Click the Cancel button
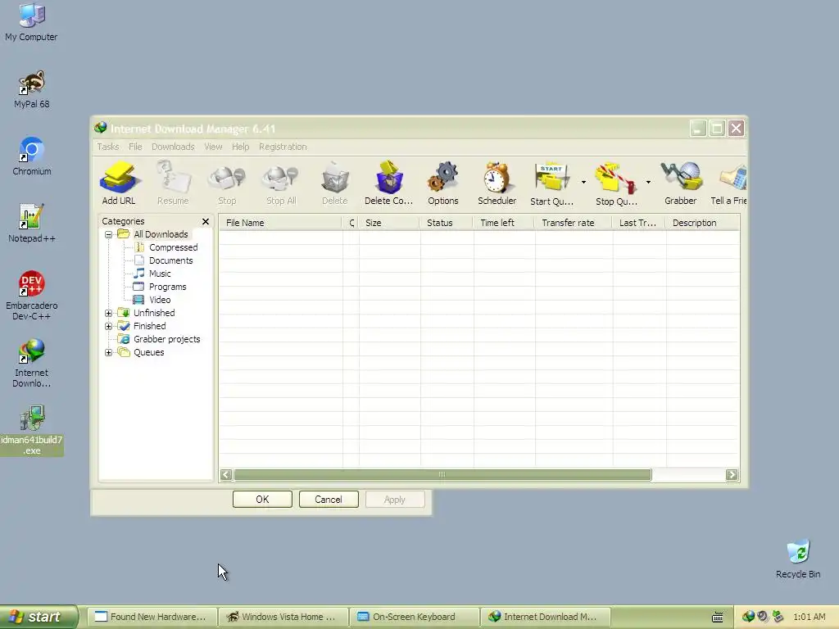 [329, 500]
